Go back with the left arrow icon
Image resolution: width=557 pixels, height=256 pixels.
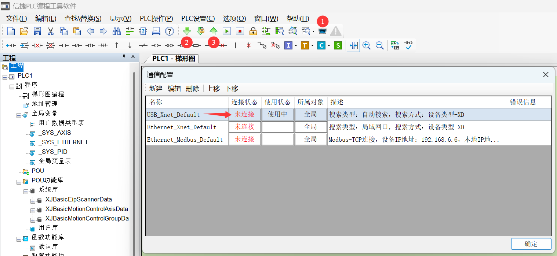coord(90,31)
